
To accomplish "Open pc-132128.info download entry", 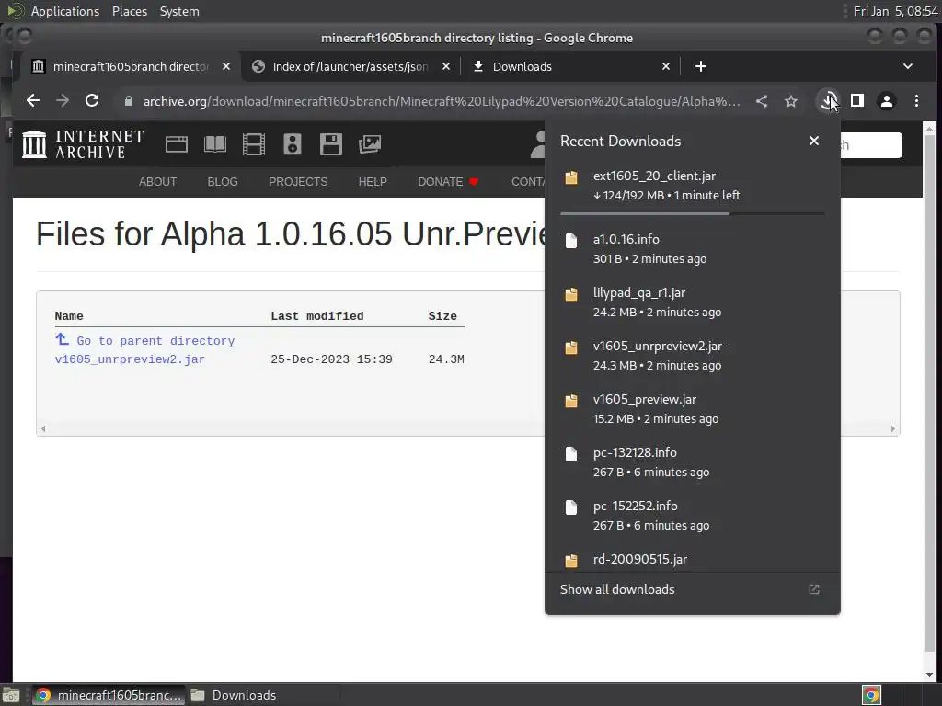I will point(692,462).
